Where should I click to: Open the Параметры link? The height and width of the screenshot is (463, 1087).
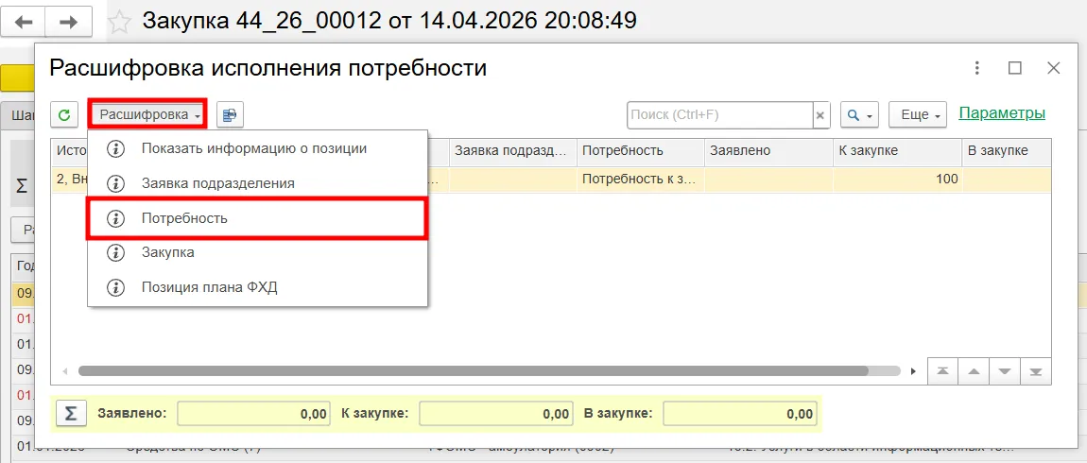1002,113
